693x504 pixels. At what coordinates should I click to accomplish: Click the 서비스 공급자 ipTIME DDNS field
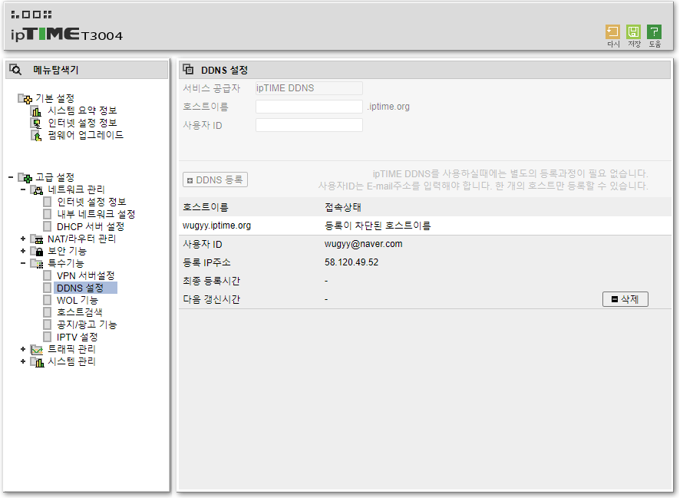tap(309, 88)
